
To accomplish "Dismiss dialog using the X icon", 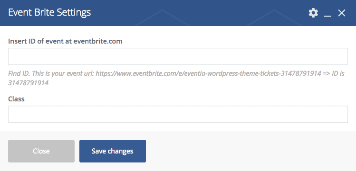I will coord(341,13).
